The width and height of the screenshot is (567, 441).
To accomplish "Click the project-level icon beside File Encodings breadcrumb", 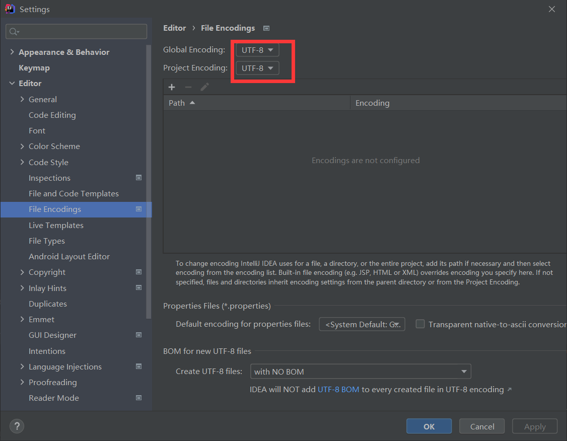I will 266,28.
